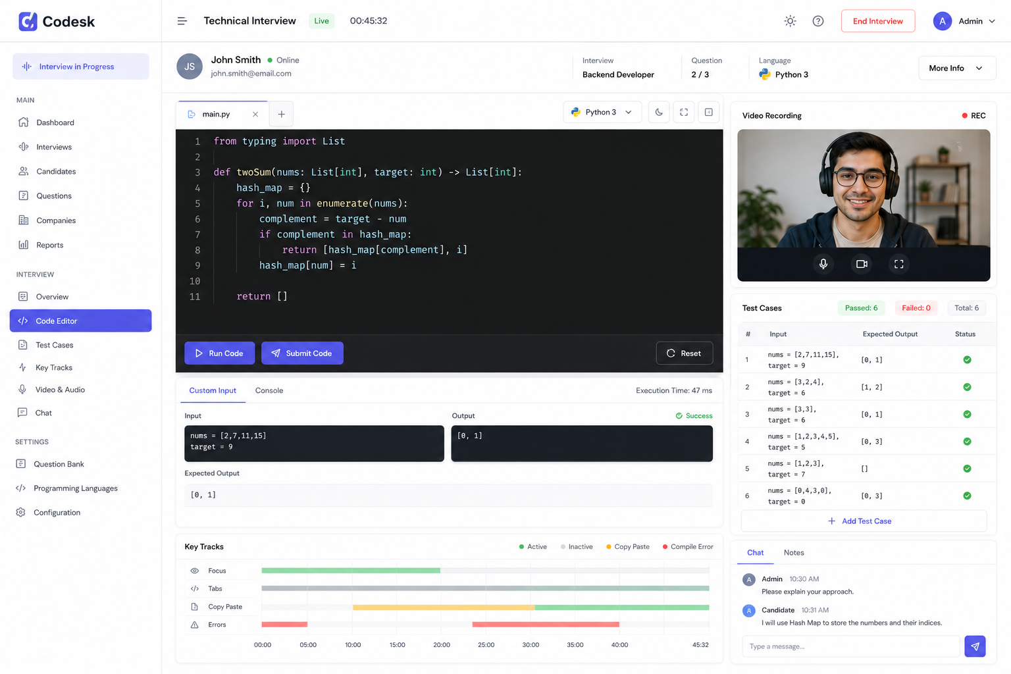Toggle the editor side panel icon
Viewport: 1011px width, 674px height.
tap(709, 112)
